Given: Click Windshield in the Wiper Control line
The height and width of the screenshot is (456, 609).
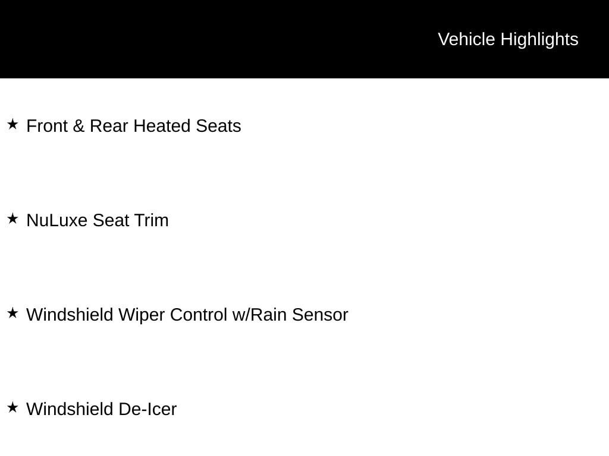Looking at the screenshot, I should pos(70,315).
